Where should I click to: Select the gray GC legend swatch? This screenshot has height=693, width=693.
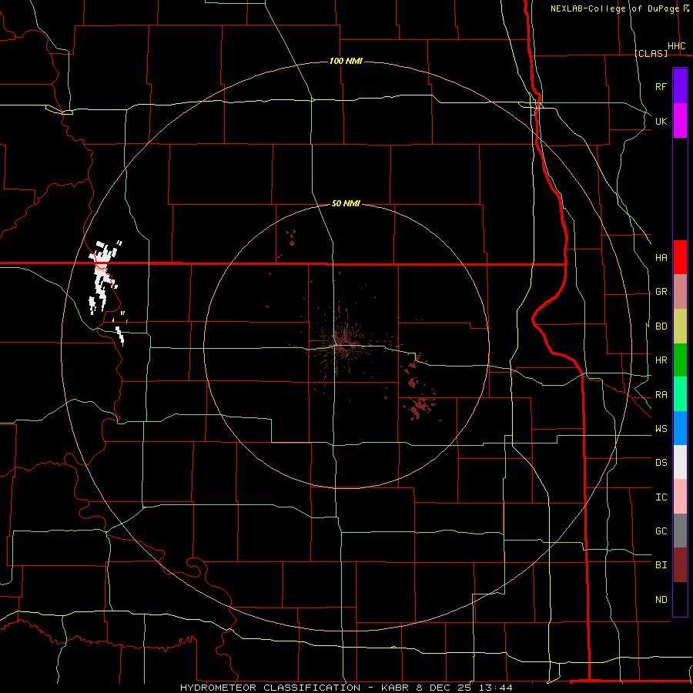(680, 531)
